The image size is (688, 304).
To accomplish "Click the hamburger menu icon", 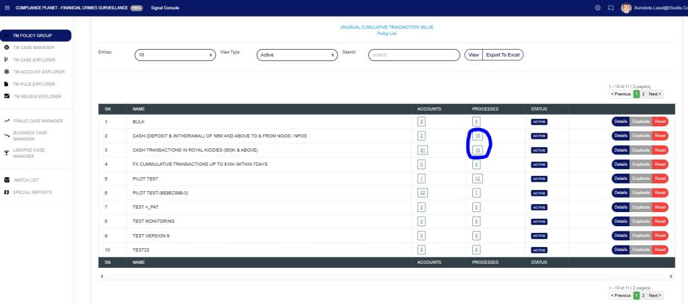I will coord(7,7).
